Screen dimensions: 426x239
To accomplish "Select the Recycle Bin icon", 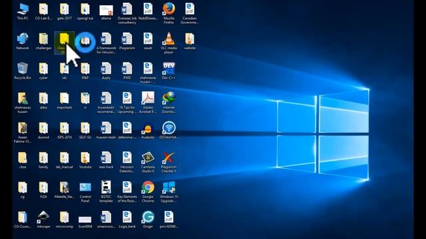I will point(23,71).
